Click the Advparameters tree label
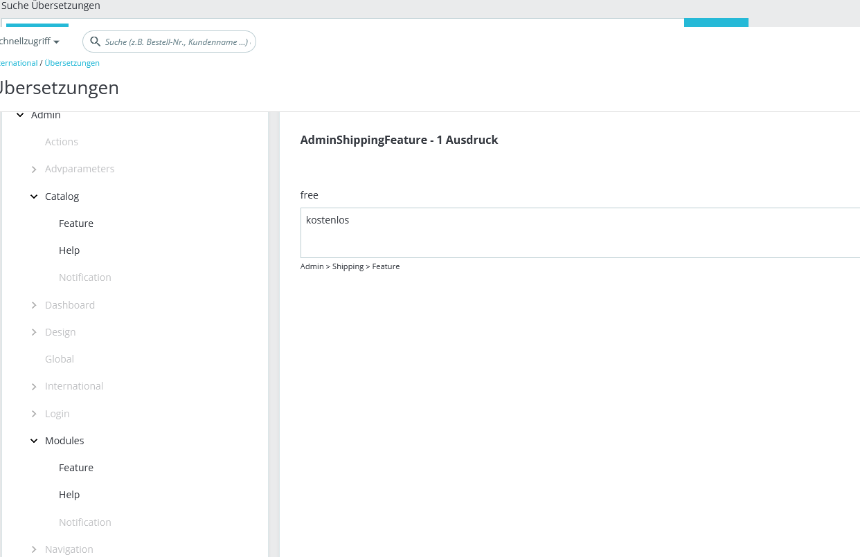The image size is (860, 557). pos(80,169)
